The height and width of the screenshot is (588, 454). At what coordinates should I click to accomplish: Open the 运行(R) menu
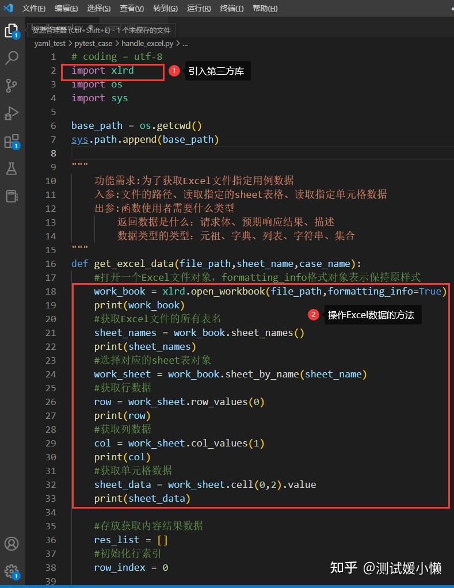(199, 8)
